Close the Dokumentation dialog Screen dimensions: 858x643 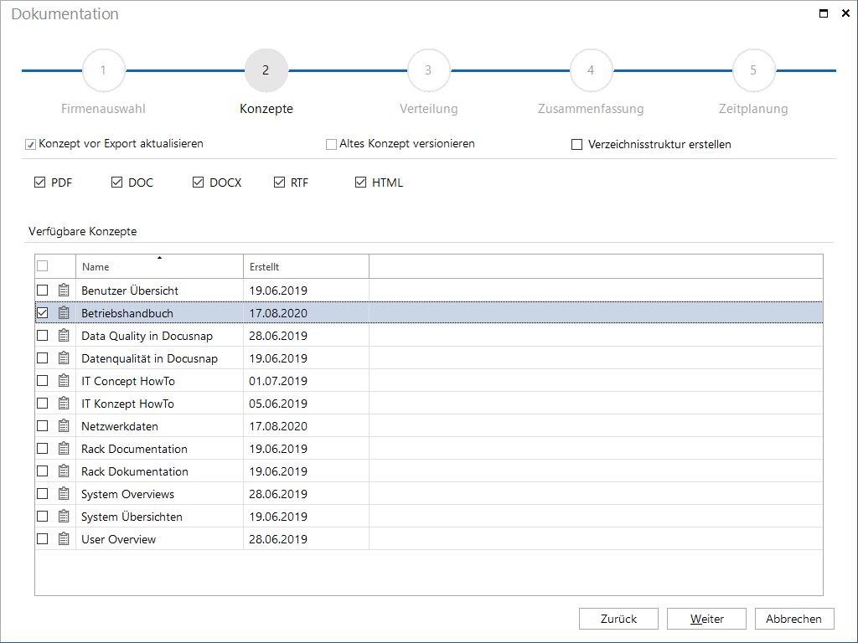845,13
